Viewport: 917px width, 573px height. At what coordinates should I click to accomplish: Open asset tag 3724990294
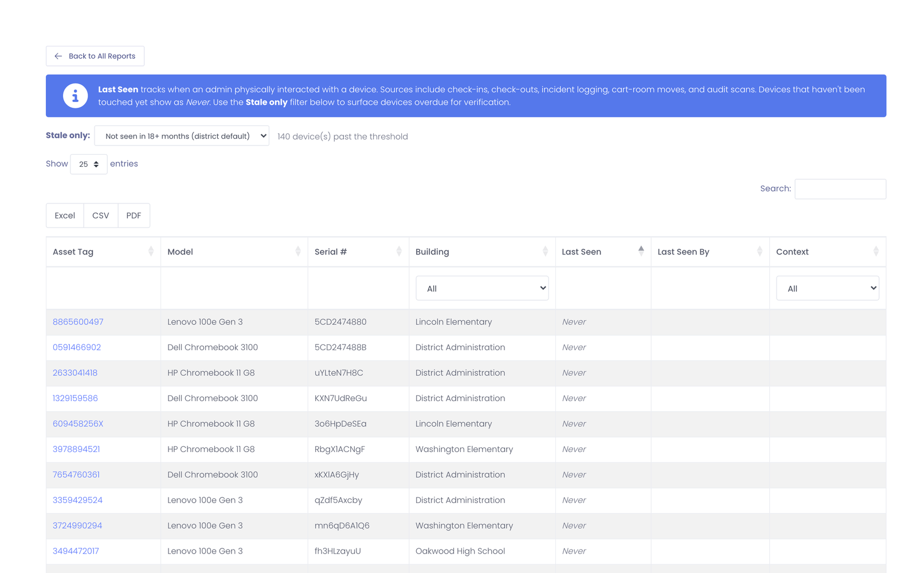click(x=77, y=525)
